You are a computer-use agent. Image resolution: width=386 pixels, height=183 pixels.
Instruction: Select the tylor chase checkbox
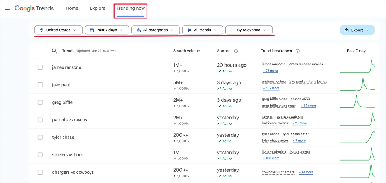pyautogui.click(x=40, y=137)
